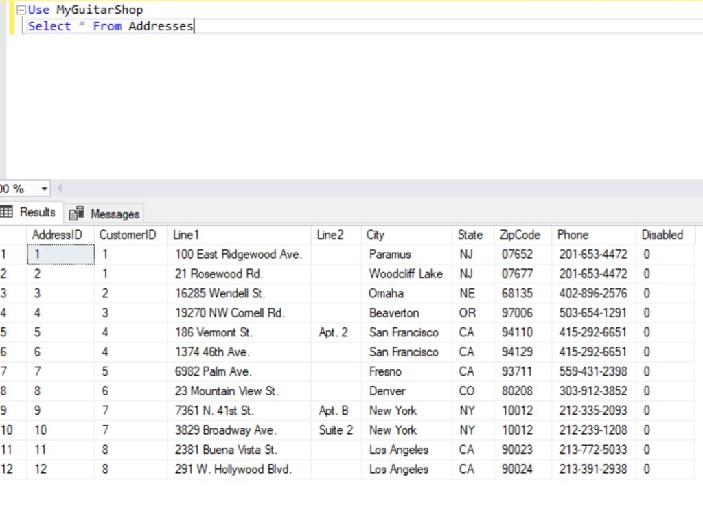Click the Results tab grid icon
Image resolution: width=703 pixels, height=506 pixels.
7,212
